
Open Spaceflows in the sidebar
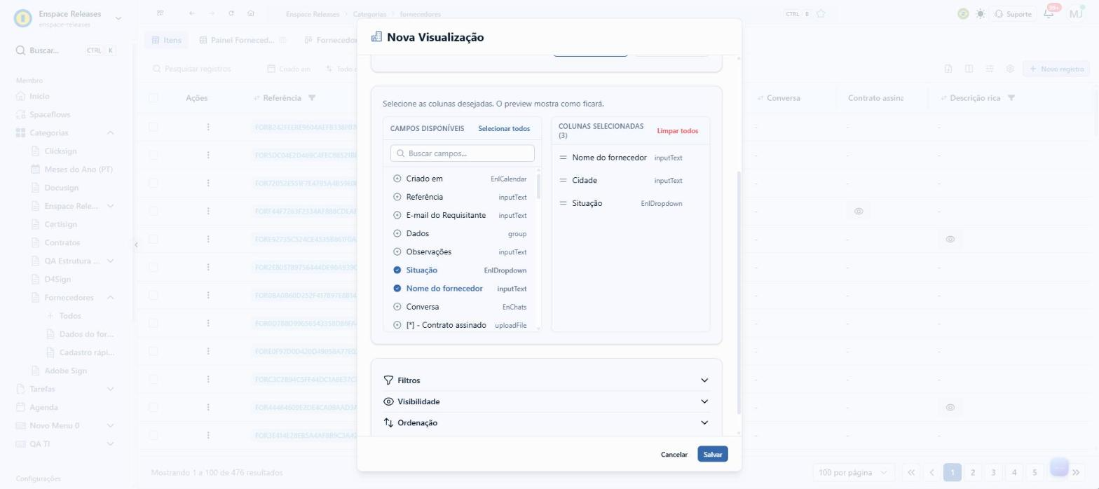pyautogui.click(x=50, y=114)
